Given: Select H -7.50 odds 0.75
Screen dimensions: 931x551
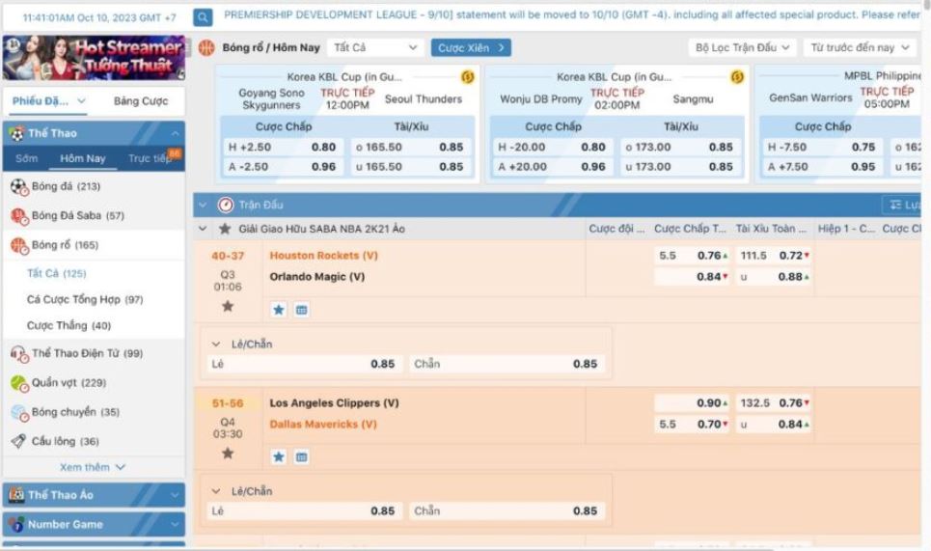Looking at the screenshot, I should pos(821,148).
